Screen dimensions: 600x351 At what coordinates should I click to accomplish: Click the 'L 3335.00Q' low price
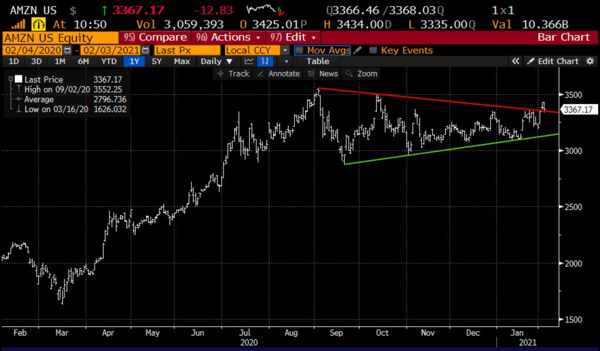[442, 25]
